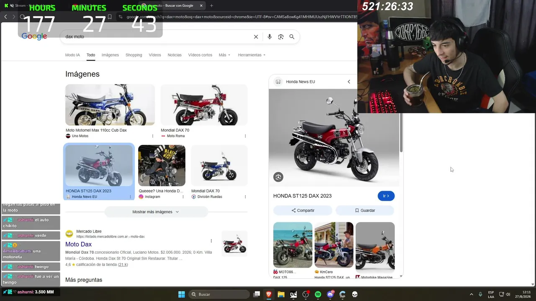Image resolution: width=536 pixels, height=301 pixels.
Task: Open Brave browser from taskbar
Action: pos(269,294)
